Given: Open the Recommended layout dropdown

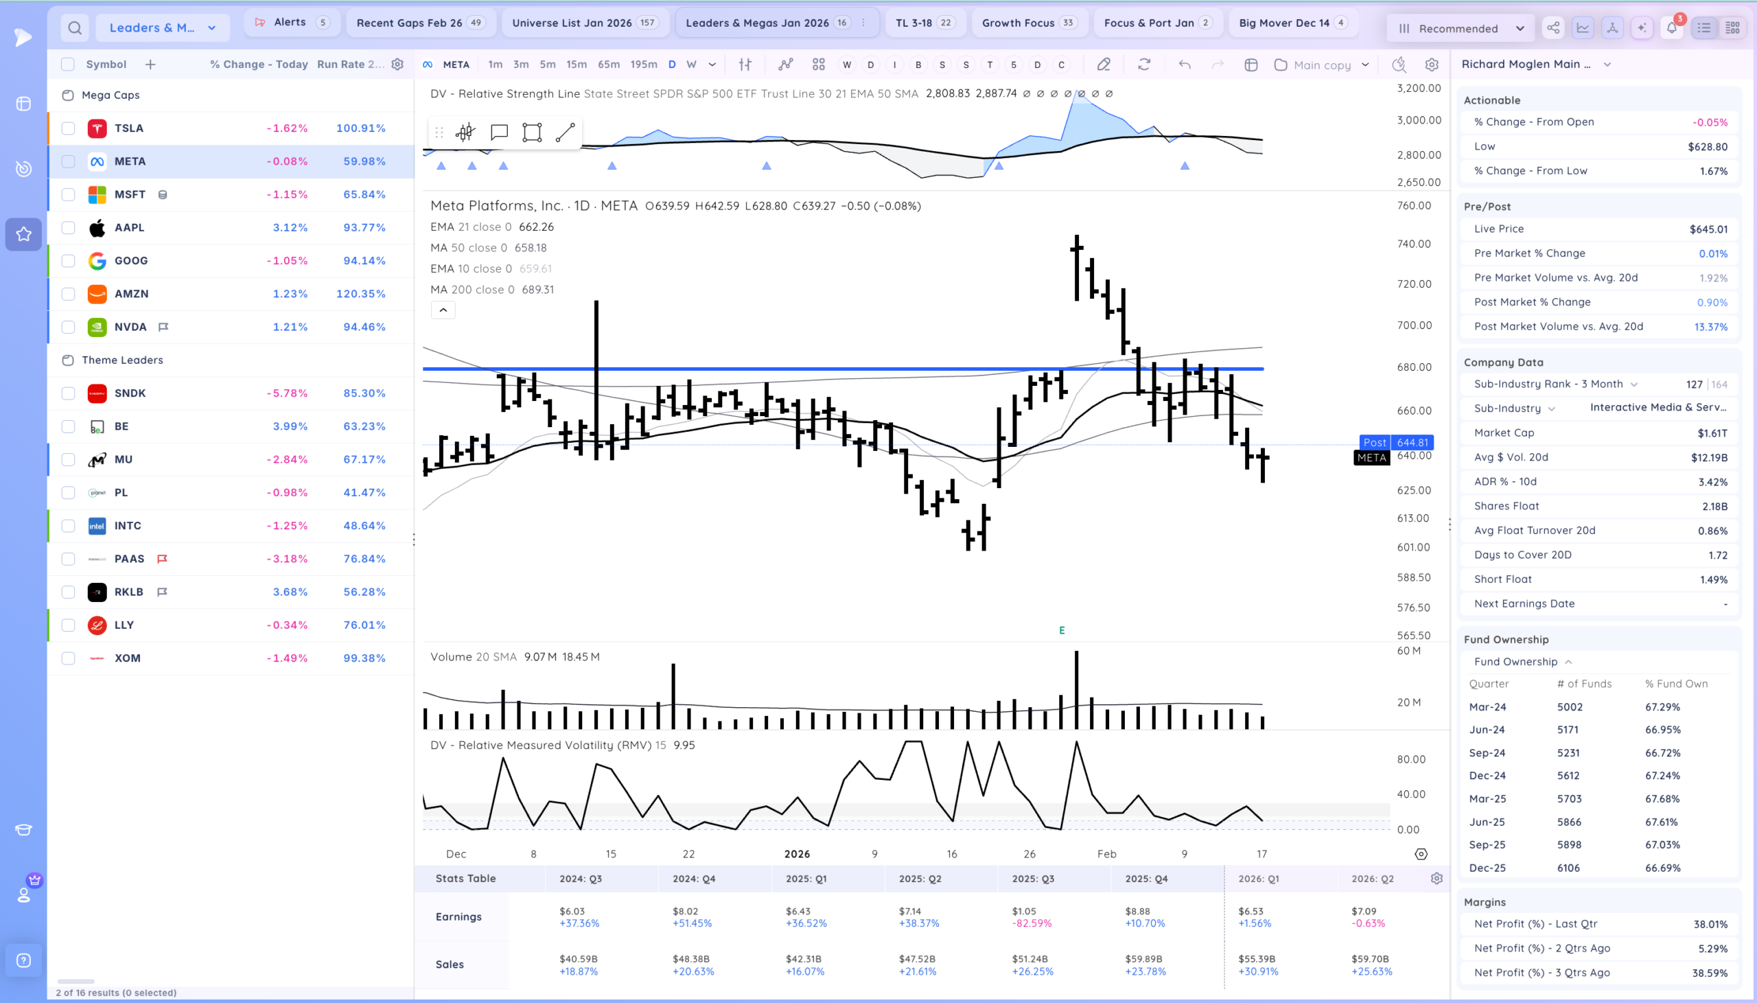Looking at the screenshot, I should click(x=1461, y=28).
